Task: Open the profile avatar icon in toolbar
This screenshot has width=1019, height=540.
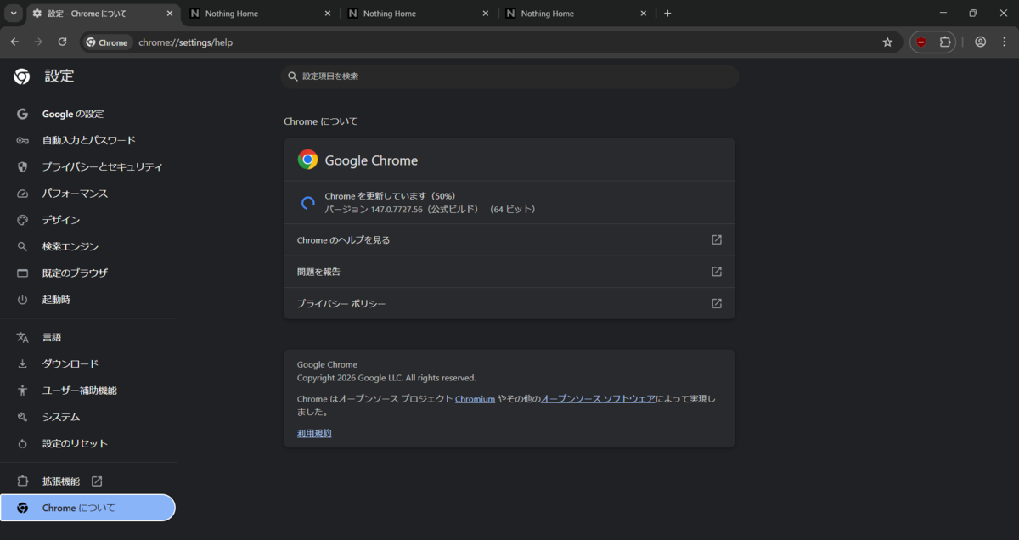Action: [980, 42]
